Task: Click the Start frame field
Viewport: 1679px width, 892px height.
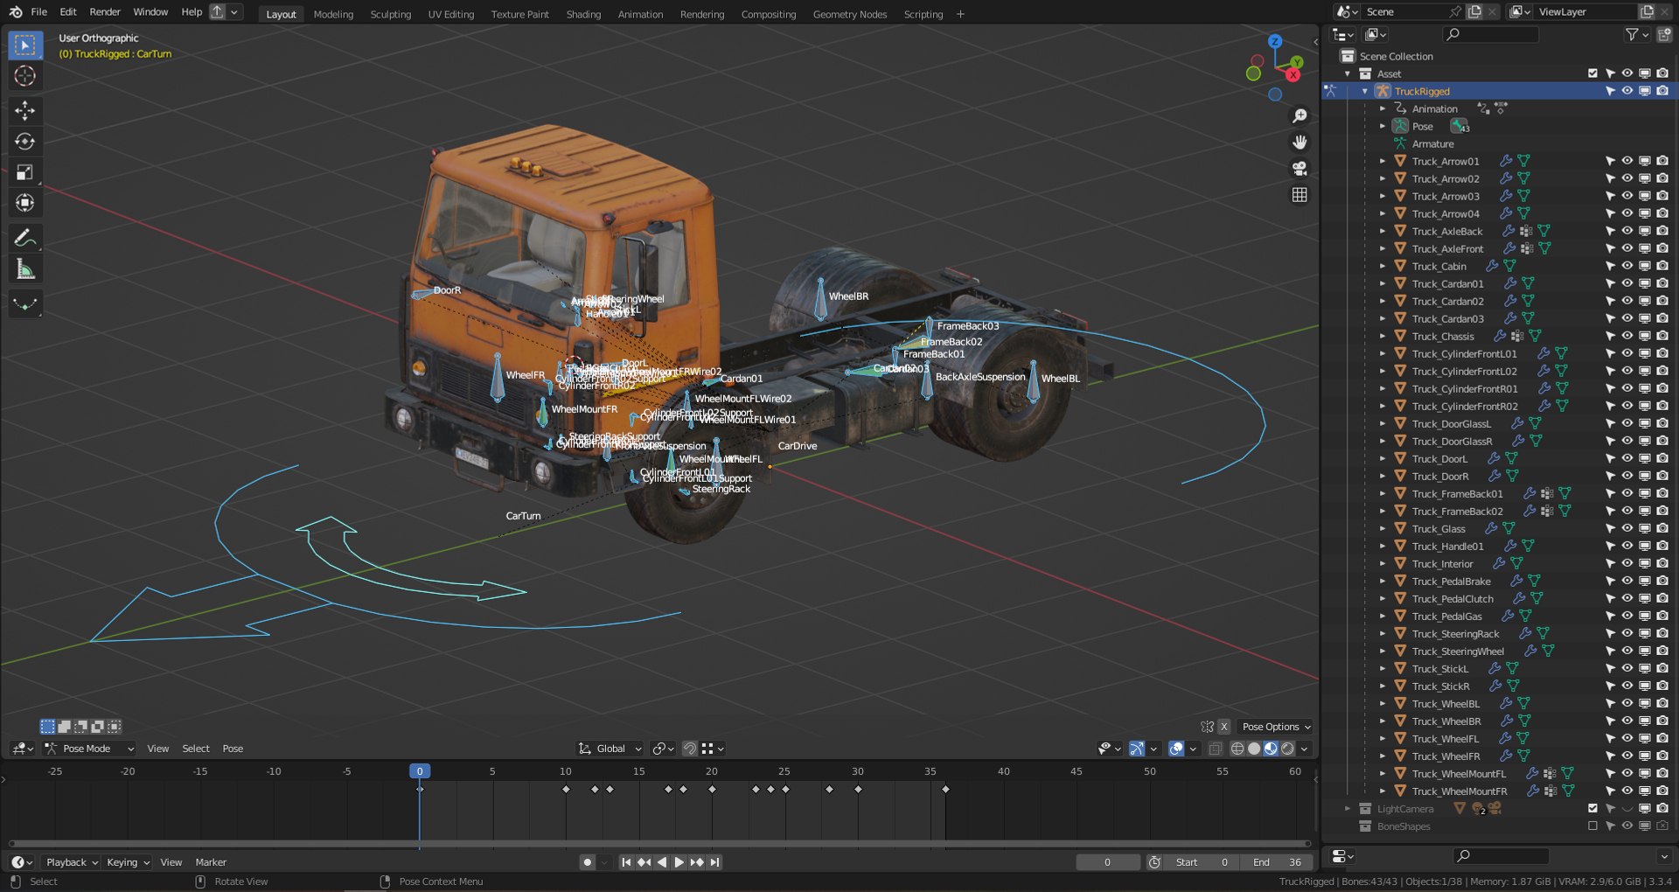Action: click(x=1202, y=862)
